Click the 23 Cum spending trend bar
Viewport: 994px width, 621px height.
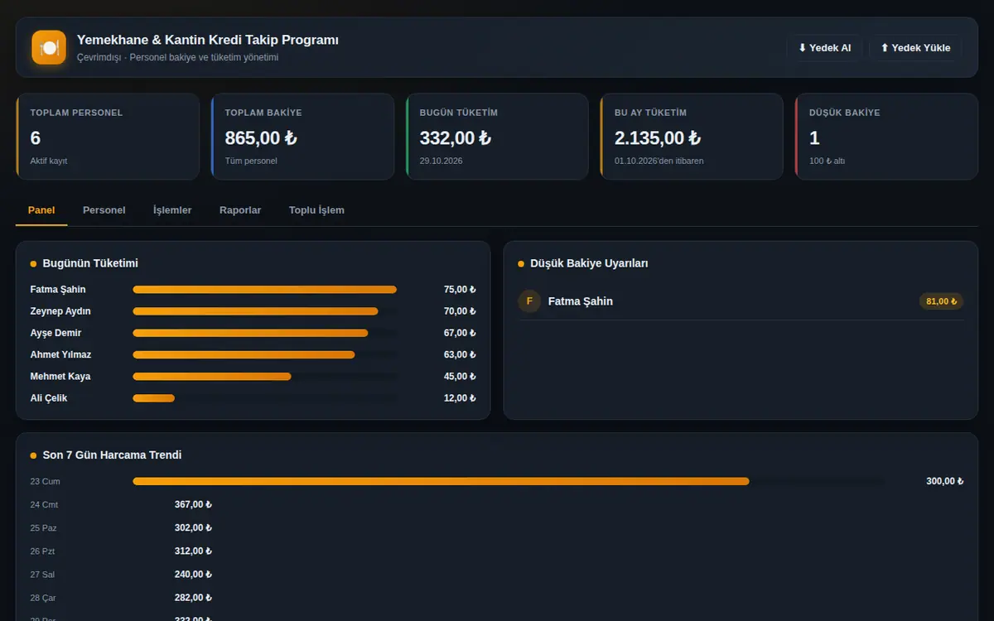pyautogui.click(x=441, y=481)
